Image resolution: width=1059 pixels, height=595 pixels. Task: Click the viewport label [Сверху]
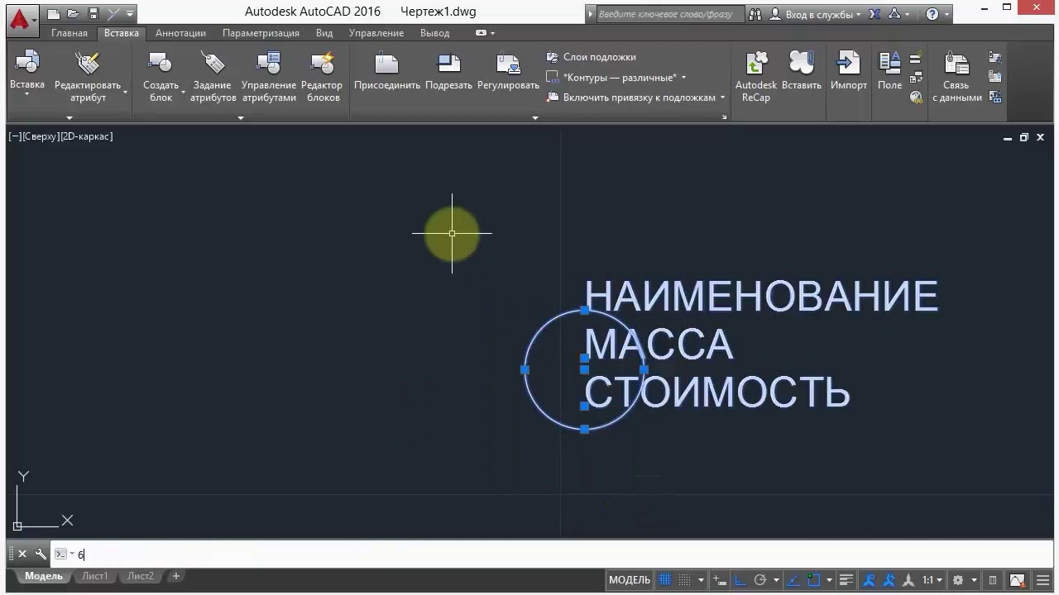(x=41, y=136)
